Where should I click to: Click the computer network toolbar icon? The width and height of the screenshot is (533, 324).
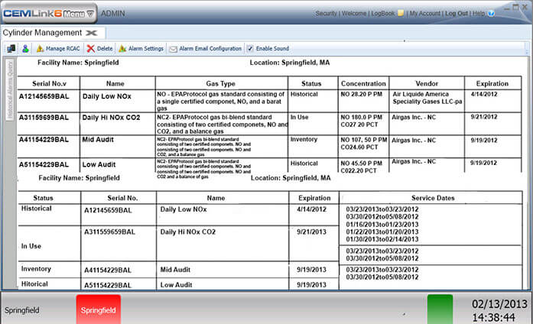pos(11,49)
